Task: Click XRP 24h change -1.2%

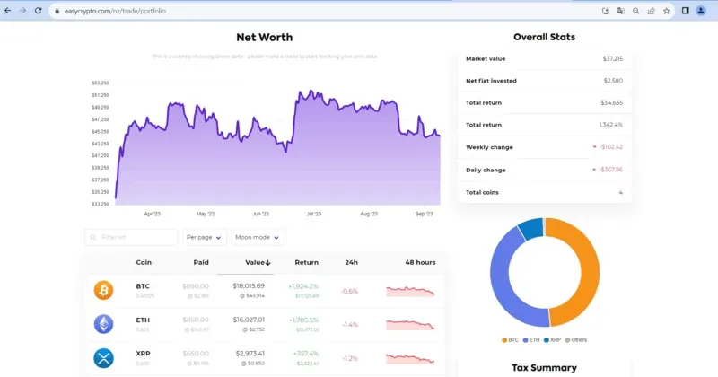Action: pyautogui.click(x=350, y=359)
